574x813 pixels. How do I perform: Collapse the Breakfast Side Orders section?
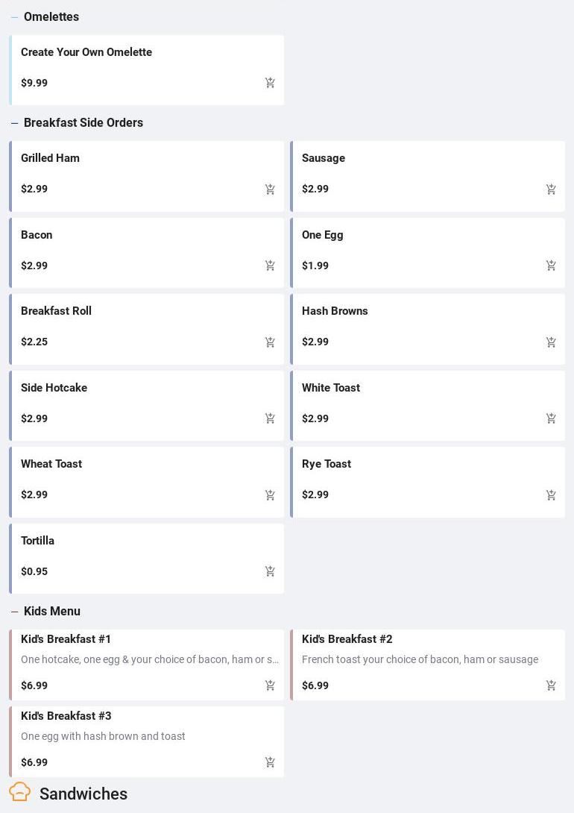[14, 123]
